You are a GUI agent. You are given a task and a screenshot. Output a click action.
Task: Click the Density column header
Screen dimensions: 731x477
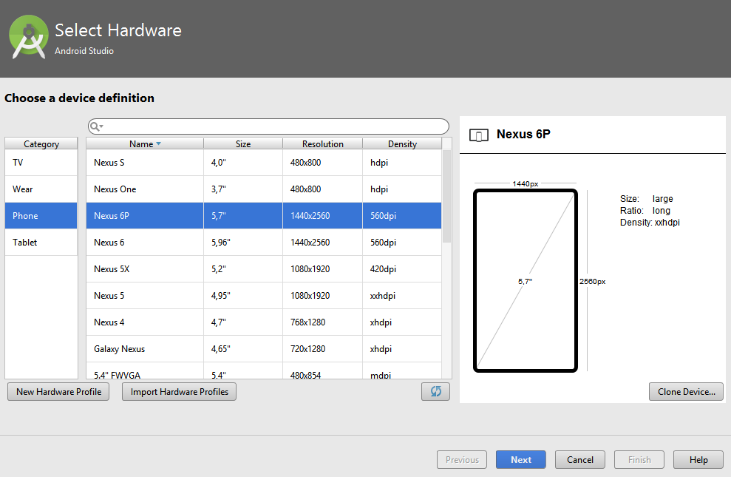(402, 143)
